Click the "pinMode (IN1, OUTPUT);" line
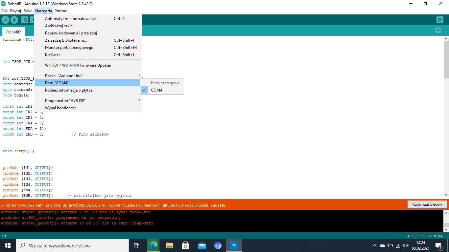Screen dimensions: 449x252 coord(28,168)
